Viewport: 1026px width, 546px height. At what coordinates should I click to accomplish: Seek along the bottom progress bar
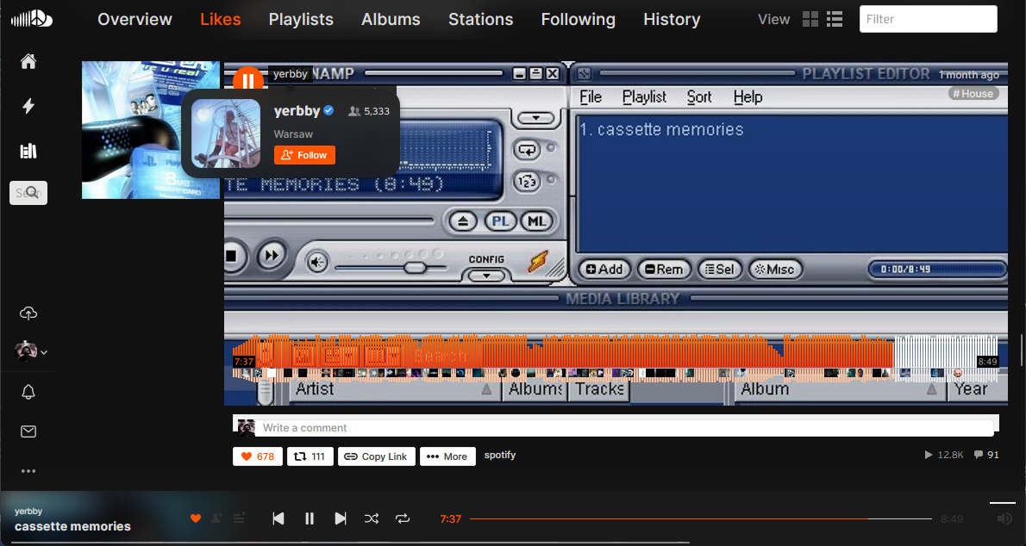coord(701,518)
